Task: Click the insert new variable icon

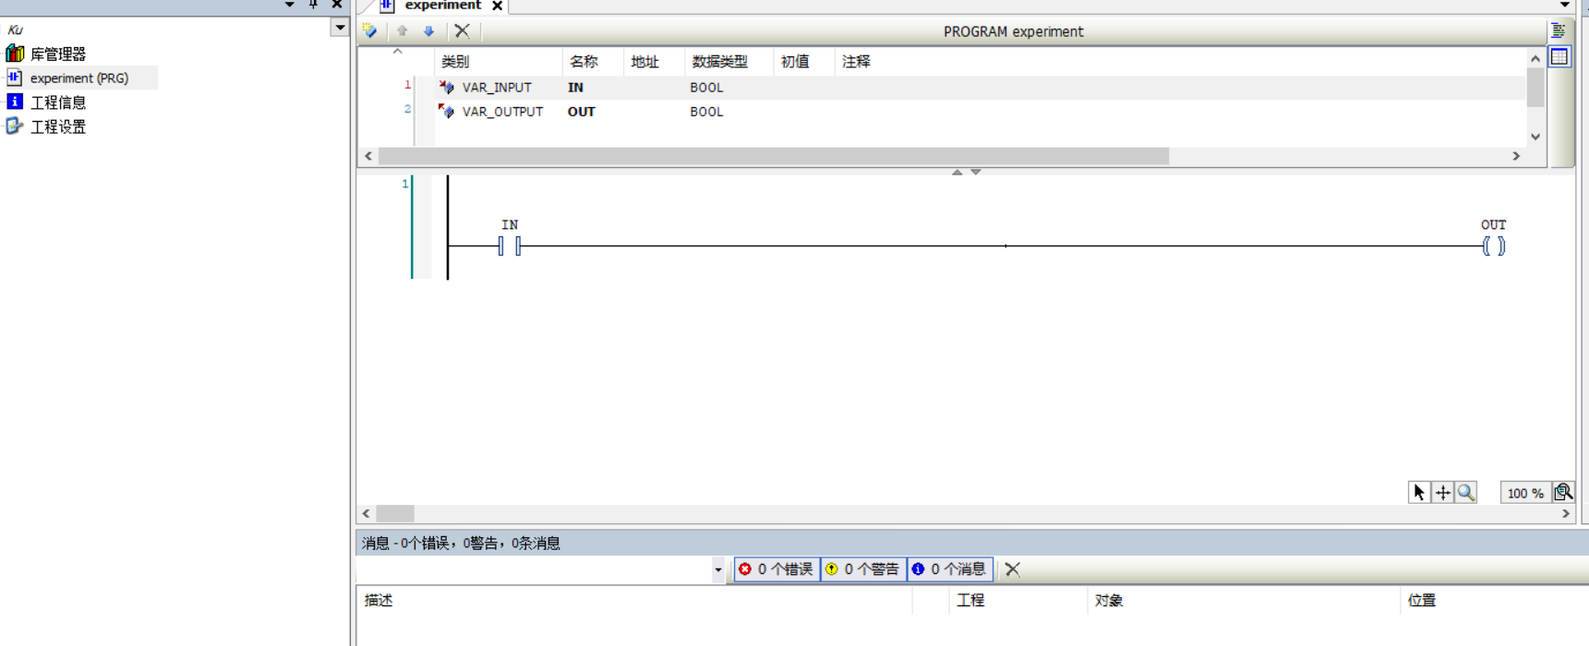Action: pyautogui.click(x=370, y=30)
